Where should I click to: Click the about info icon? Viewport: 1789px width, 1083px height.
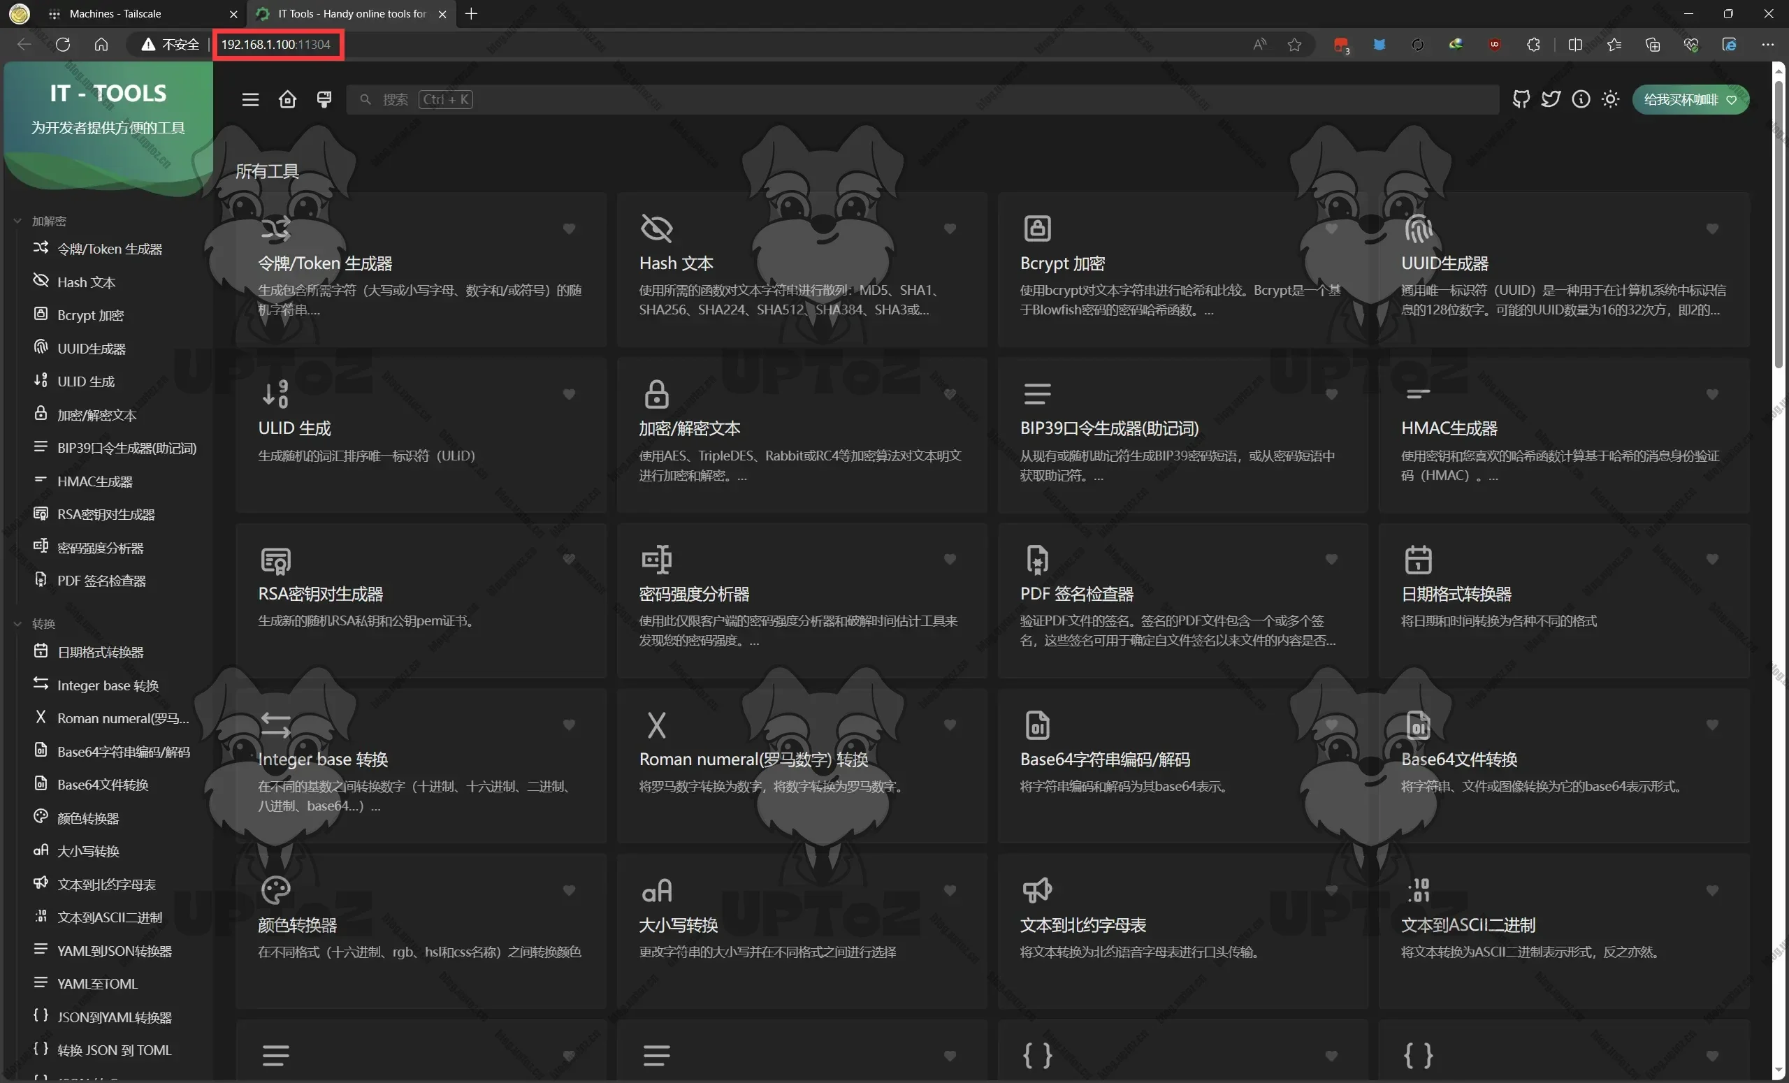pyautogui.click(x=1581, y=99)
